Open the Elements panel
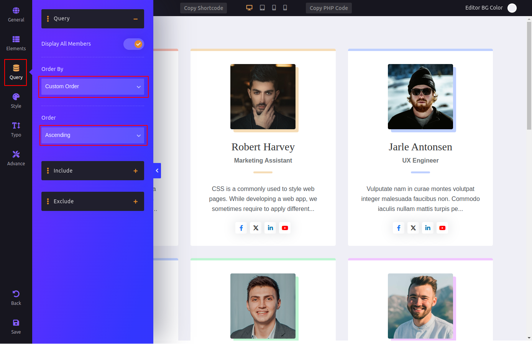Viewport: 532px width, 344px height. tap(16, 43)
